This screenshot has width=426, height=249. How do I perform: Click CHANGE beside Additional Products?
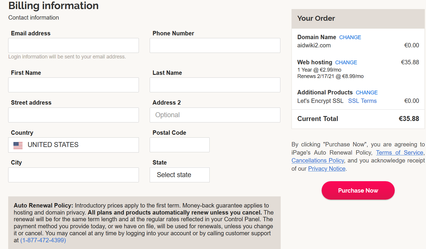pyautogui.click(x=367, y=93)
